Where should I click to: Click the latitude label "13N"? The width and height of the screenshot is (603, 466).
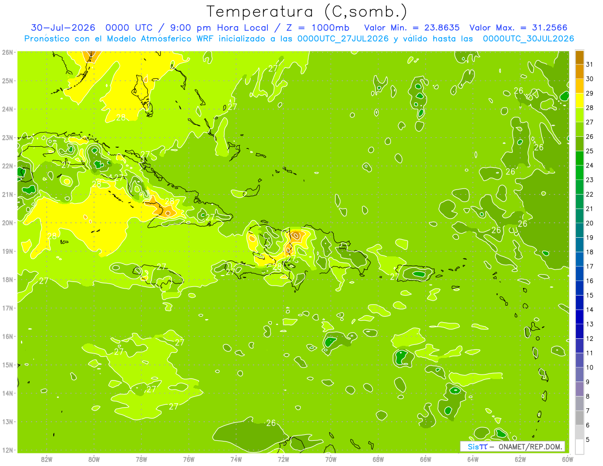(8, 422)
